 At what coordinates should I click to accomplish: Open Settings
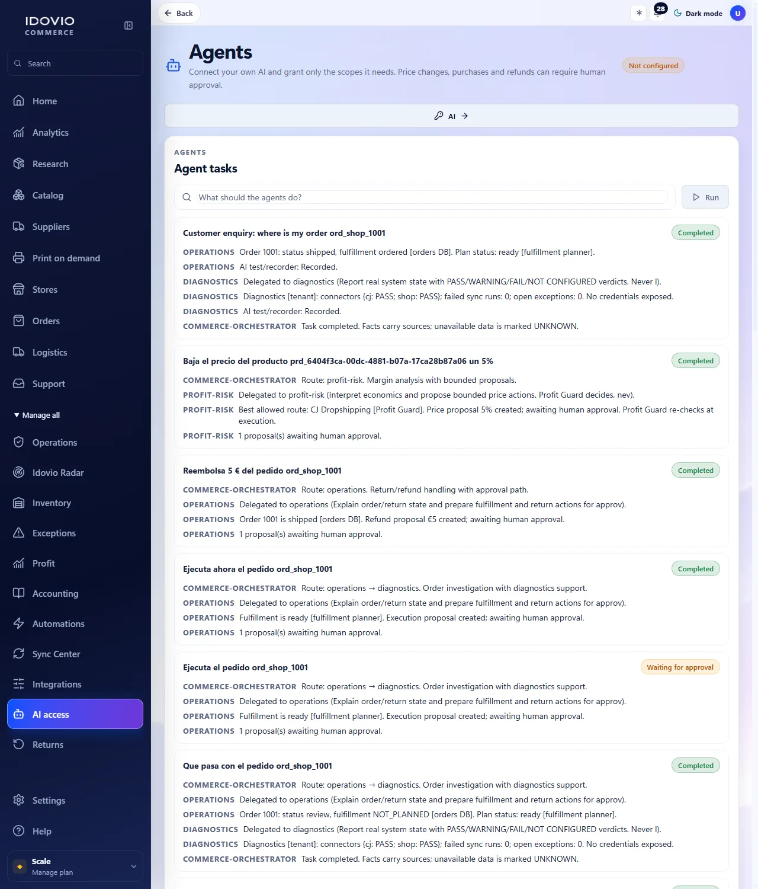(x=75, y=801)
